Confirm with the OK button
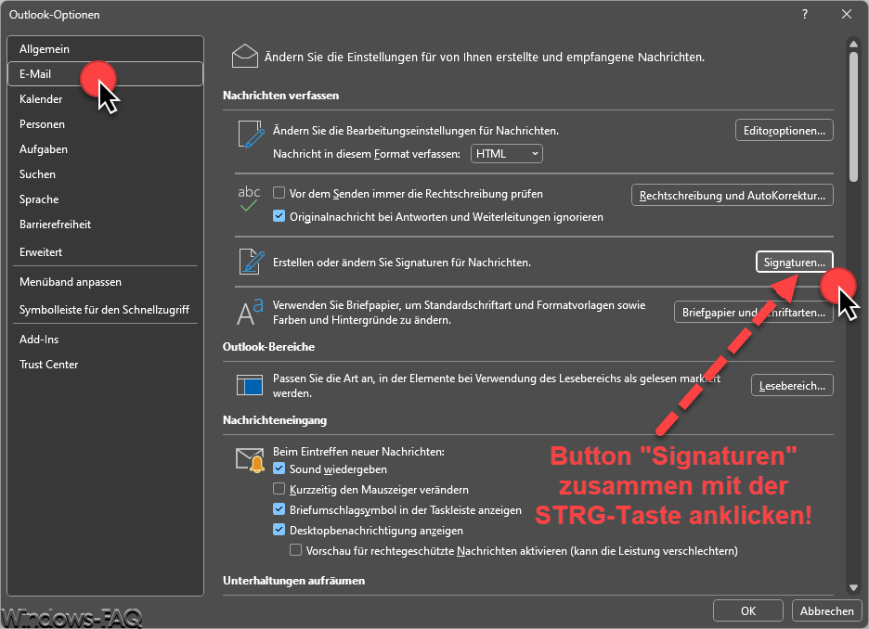 point(748,610)
